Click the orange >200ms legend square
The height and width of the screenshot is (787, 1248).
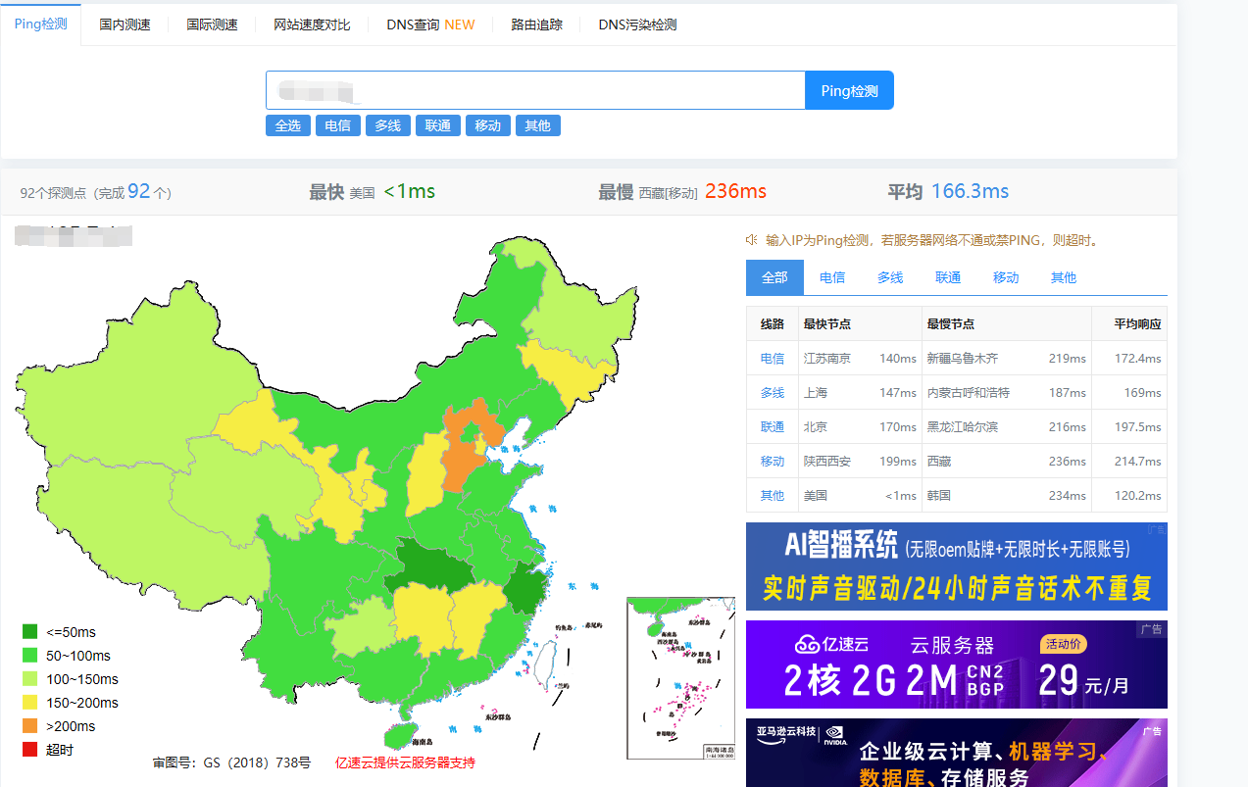(x=29, y=726)
